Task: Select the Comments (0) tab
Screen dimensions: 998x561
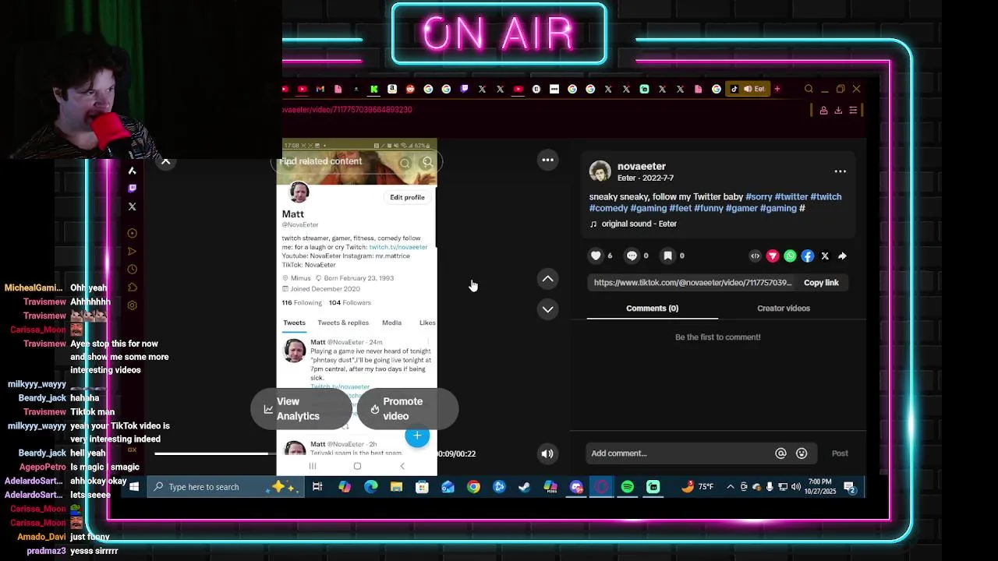Action: pos(652,309)
